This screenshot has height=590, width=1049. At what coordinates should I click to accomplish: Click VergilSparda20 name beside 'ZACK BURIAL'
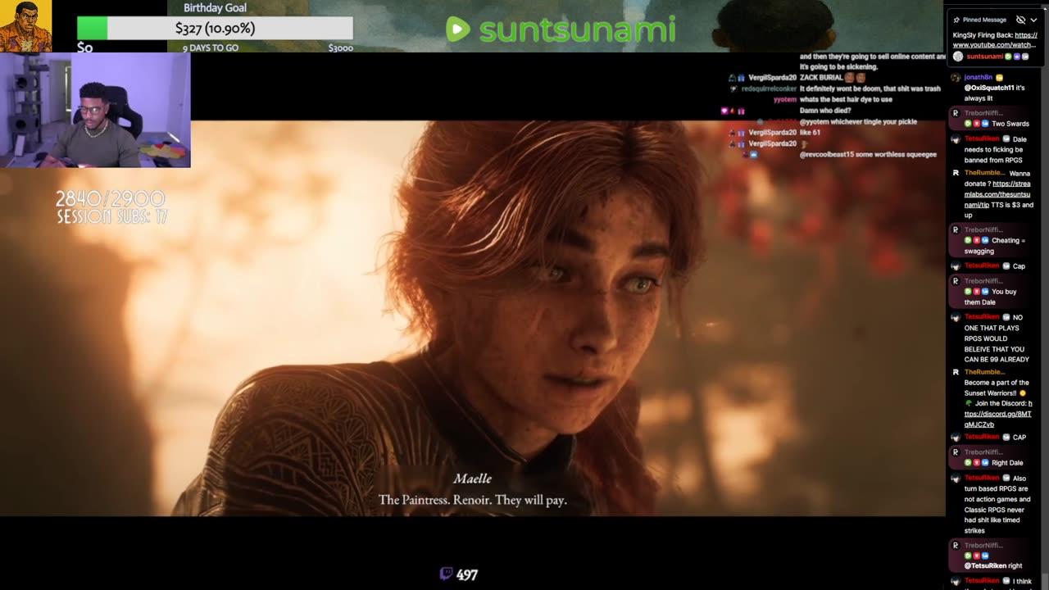(x=772, y=78)
